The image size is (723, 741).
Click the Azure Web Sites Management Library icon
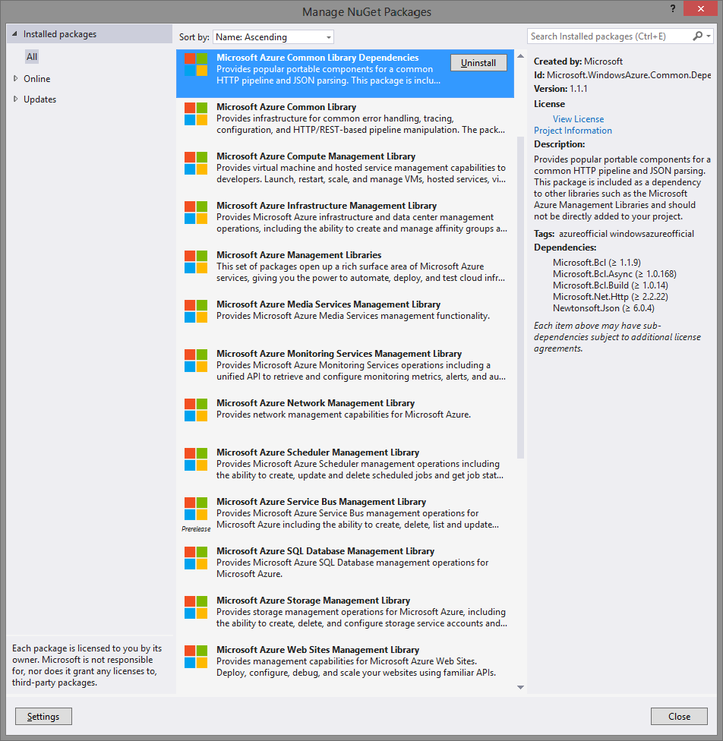(196, 657)
